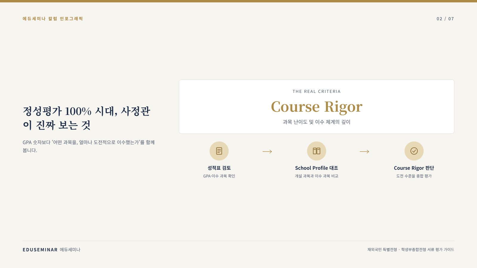Click 'THE REAL CRITERIA' caption
The image size is (477, 268).
[317, 91]
